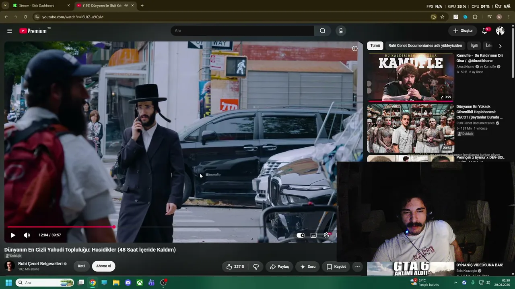Focus the YouTube search field

pos(242,31)
